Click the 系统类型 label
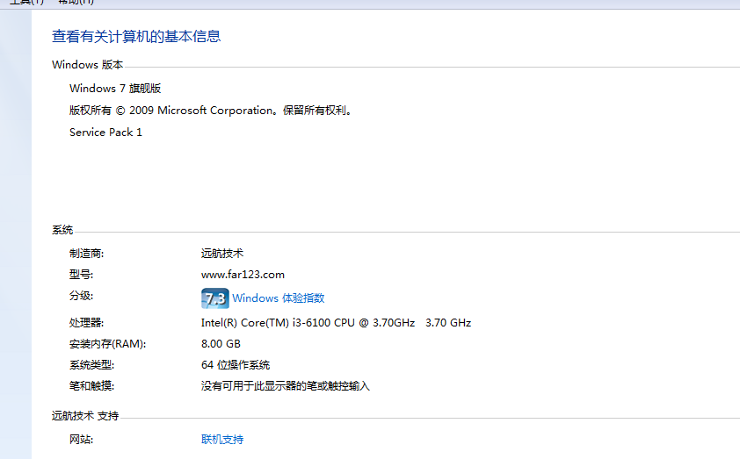Screen dimensions: 740x459 pos(91,365)
